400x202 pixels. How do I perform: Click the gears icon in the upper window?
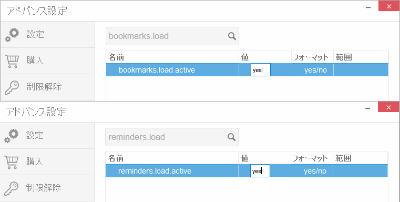point(12,35)
